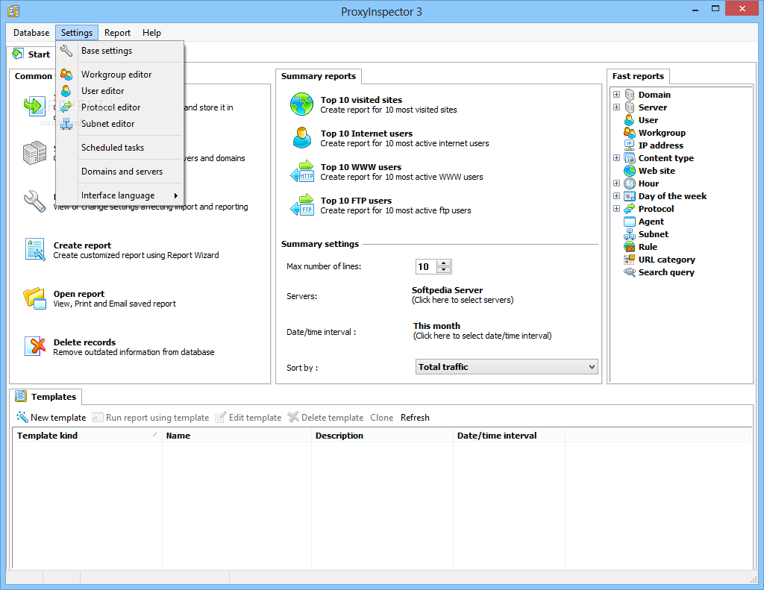Click the Subnet editor icon in menu

coord(66,124)
